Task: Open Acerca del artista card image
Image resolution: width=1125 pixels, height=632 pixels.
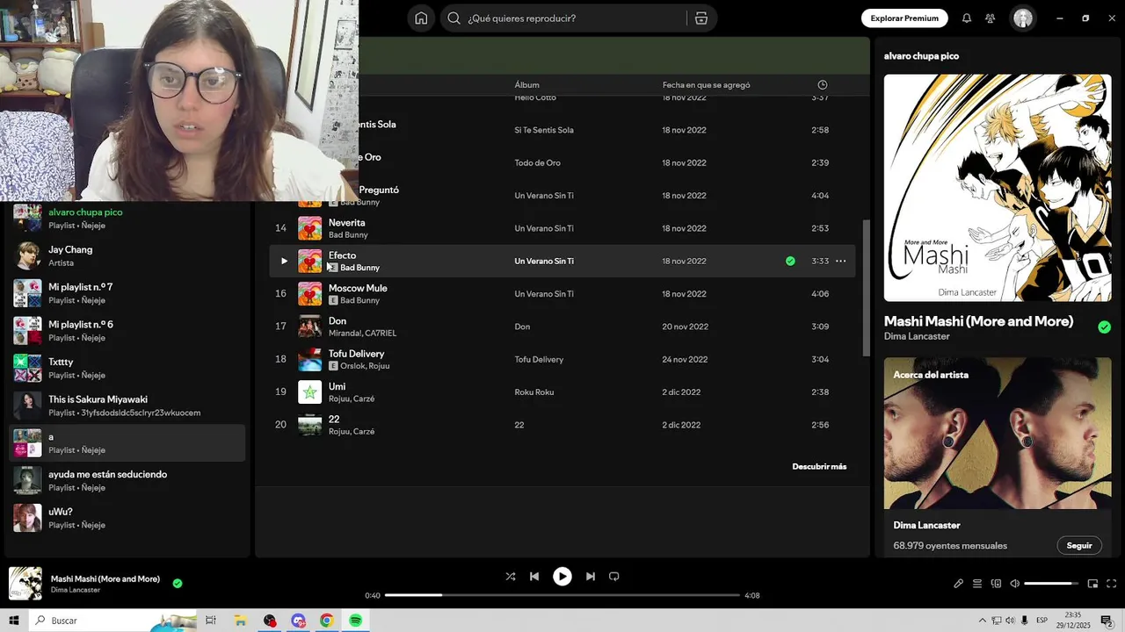Action: (x=998, y=433)
